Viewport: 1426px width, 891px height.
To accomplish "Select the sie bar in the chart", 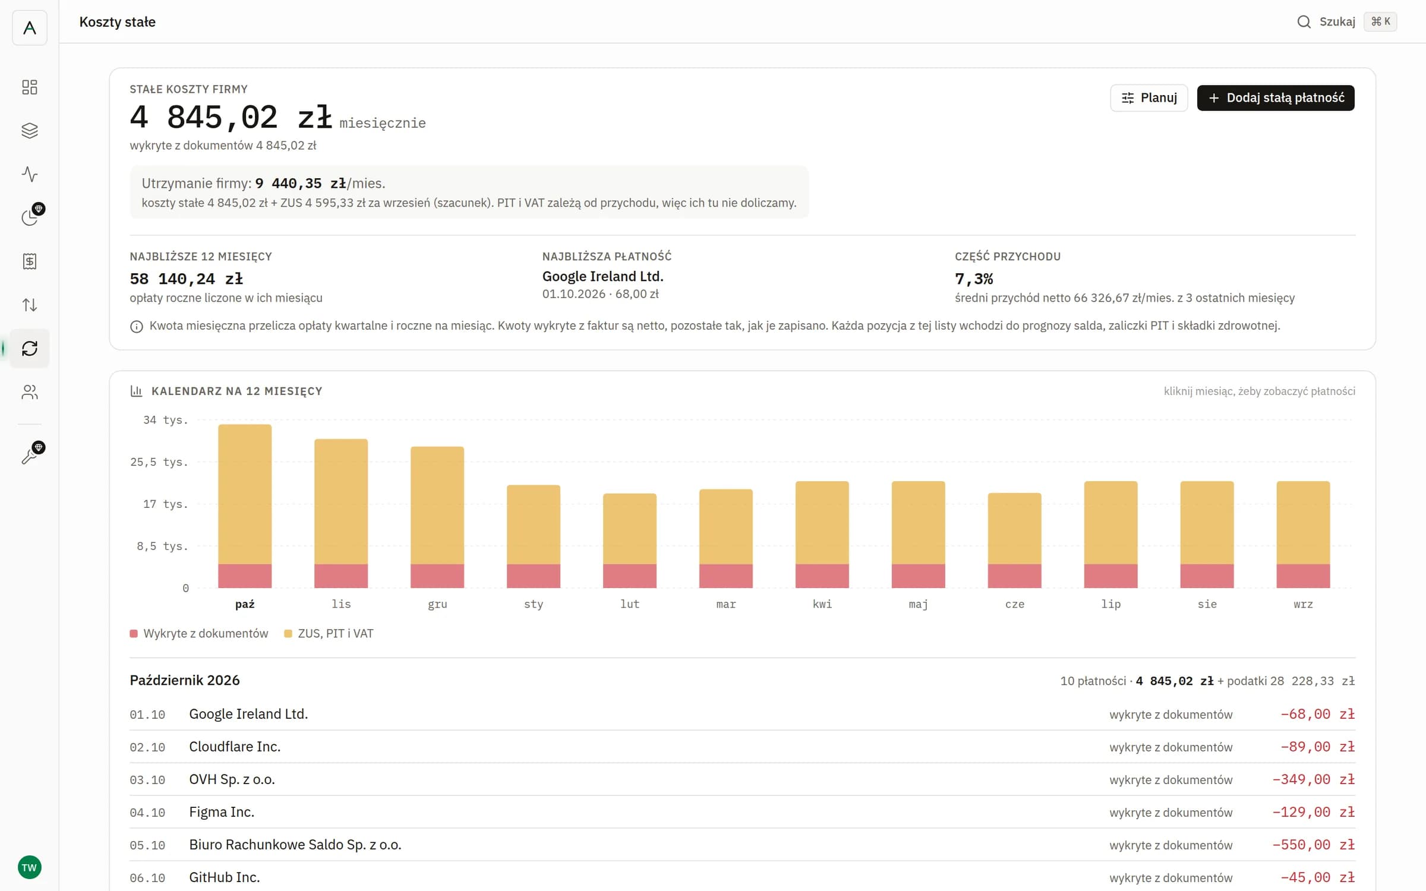I will coord(1207,535).
